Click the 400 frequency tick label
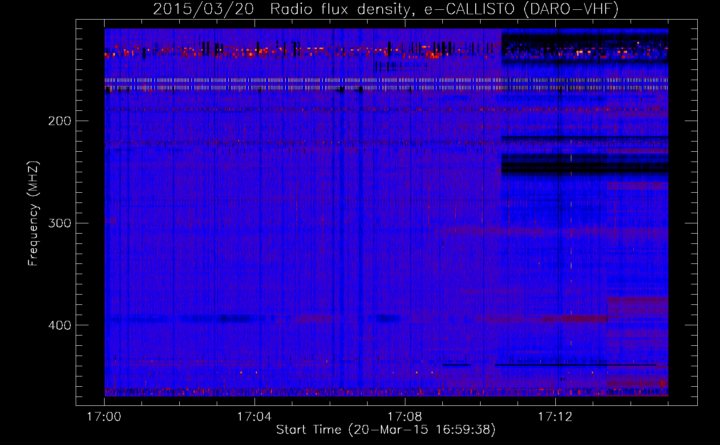The image size is (720, 445). [x=60, y=325]
